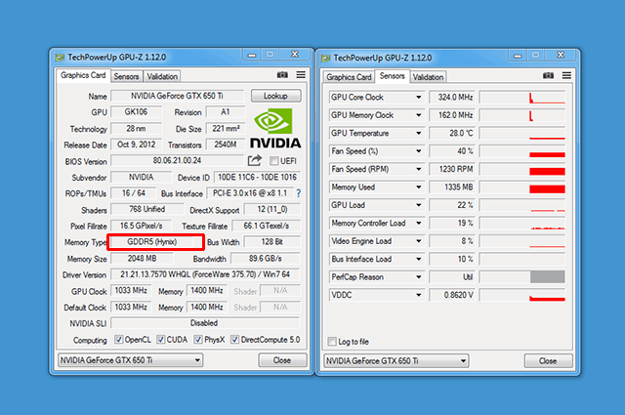Expand the GPU Memory Clock sensor dropdown

(x=419, y=115)
